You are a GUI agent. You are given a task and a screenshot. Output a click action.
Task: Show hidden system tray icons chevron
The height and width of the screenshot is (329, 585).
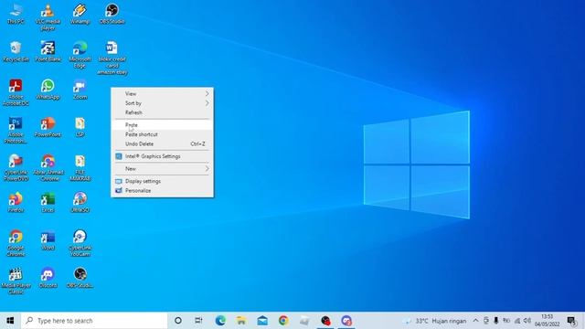tap(475, 321)
